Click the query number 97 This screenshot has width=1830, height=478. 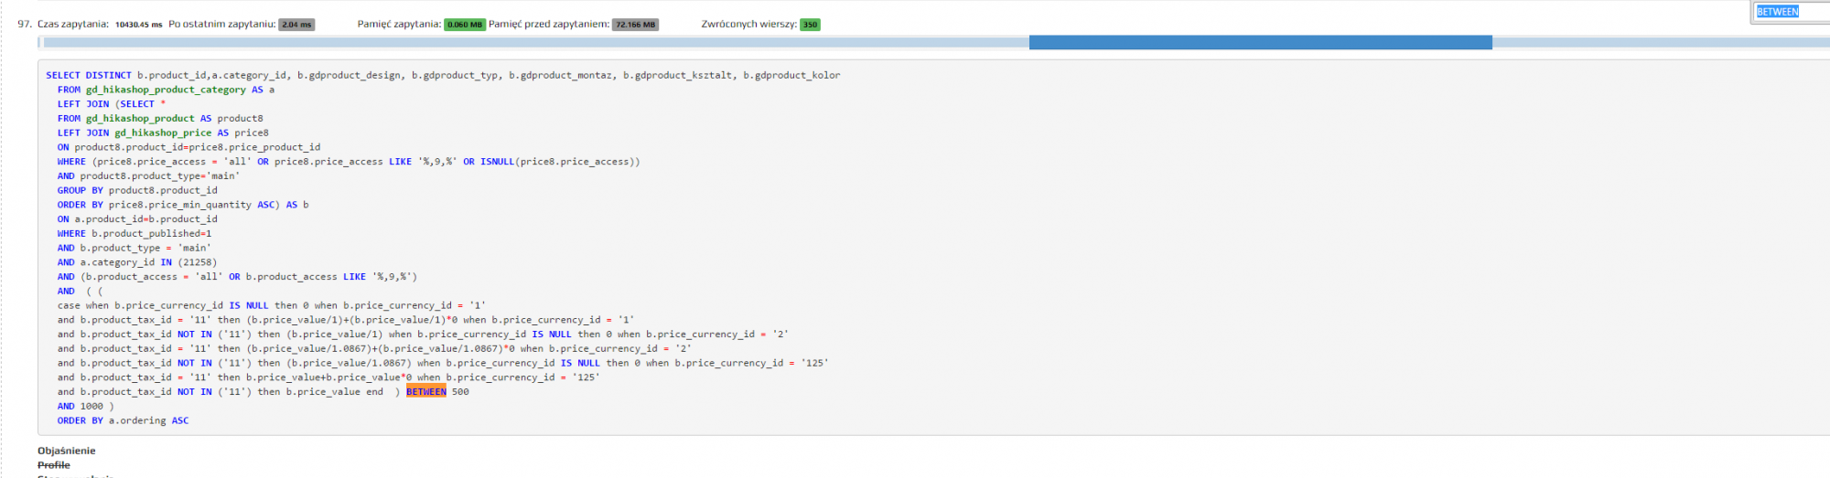tap(25, 24)
